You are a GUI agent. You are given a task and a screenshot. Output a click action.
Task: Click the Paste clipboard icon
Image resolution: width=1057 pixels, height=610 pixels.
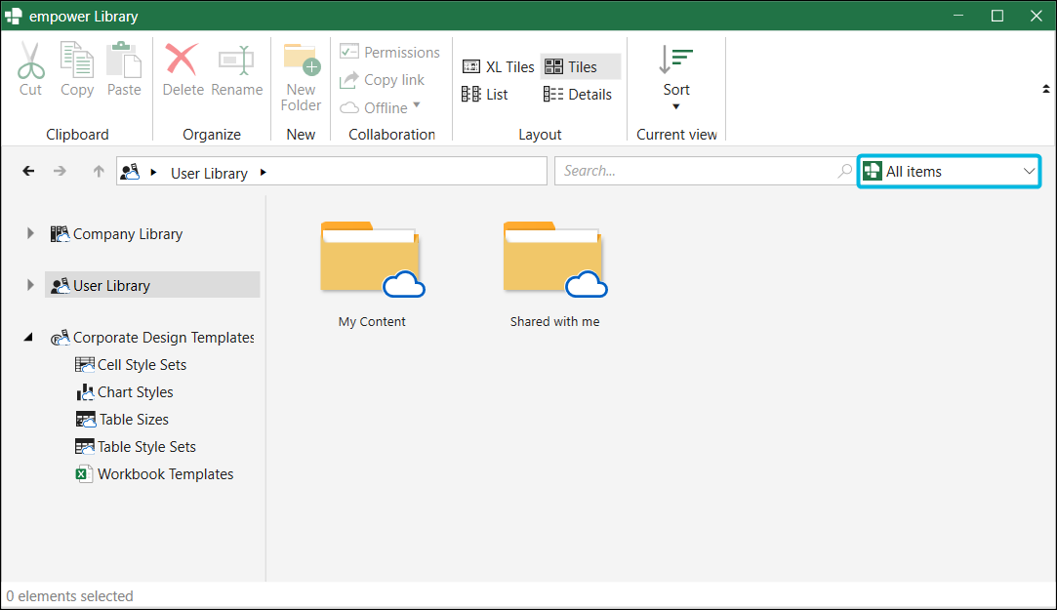coord(124,60)
